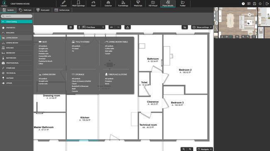
Task: Step floor level with up-down arrows
Action: point(79,27)
